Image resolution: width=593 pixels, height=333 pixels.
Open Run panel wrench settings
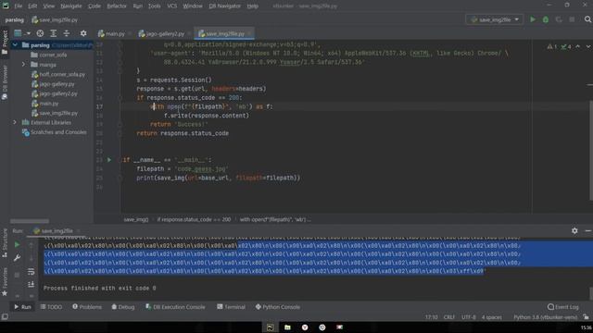[x=17, y=258]
